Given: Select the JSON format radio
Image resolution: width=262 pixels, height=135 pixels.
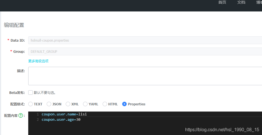Looking at the screenshot, I should coord(49,104).
